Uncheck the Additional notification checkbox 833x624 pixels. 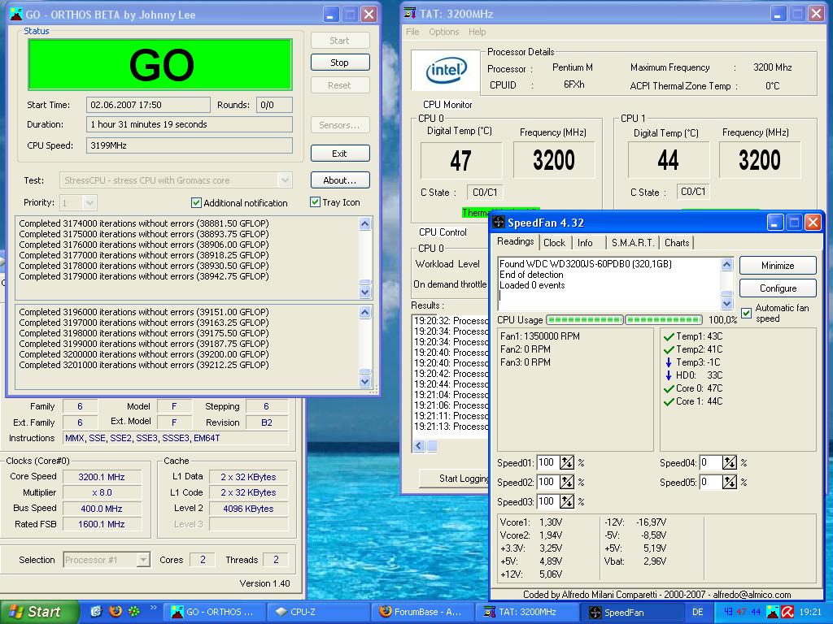click(x=196, y=202)
